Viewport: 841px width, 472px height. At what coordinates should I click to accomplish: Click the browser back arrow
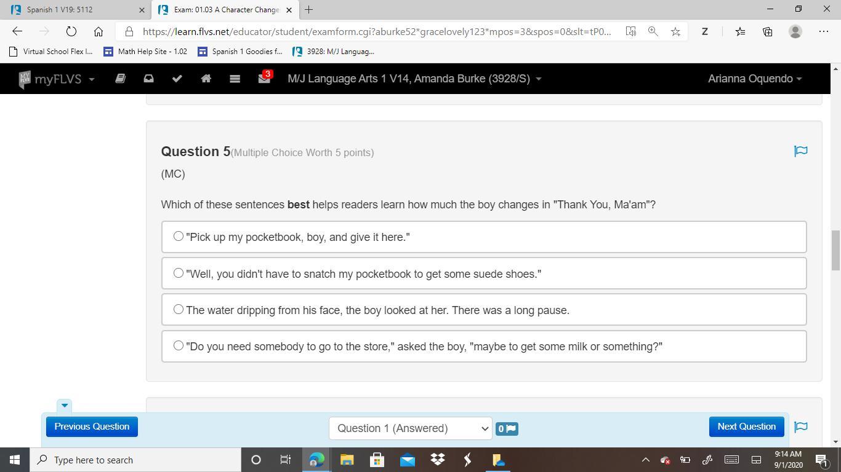point(17,31)
